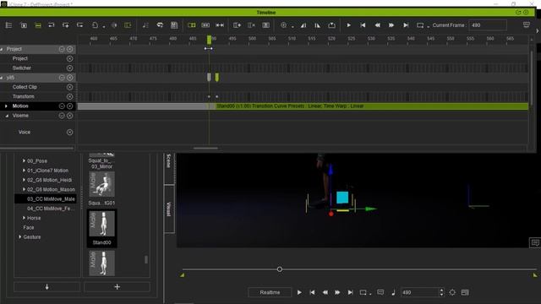Expand the 02_G6 Motion_Heidi folder
The width and height of the screenshot is (541, 304).
[x=24, y=180]
